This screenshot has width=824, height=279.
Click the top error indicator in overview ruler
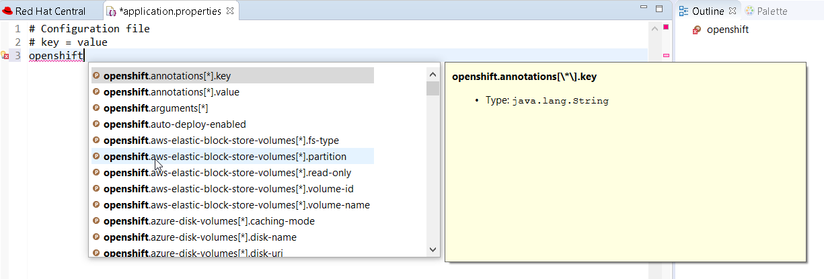(666, 27)
